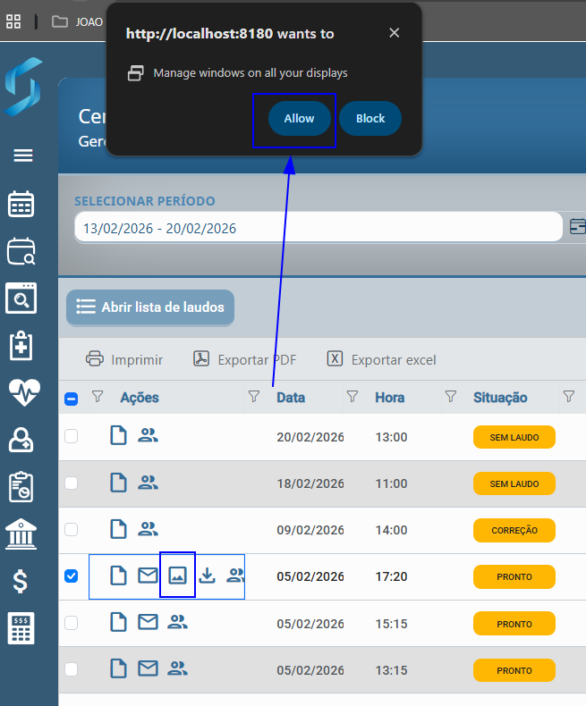Open the filter for the Data column
586x706 pixels.
click(x=352, y=397)
